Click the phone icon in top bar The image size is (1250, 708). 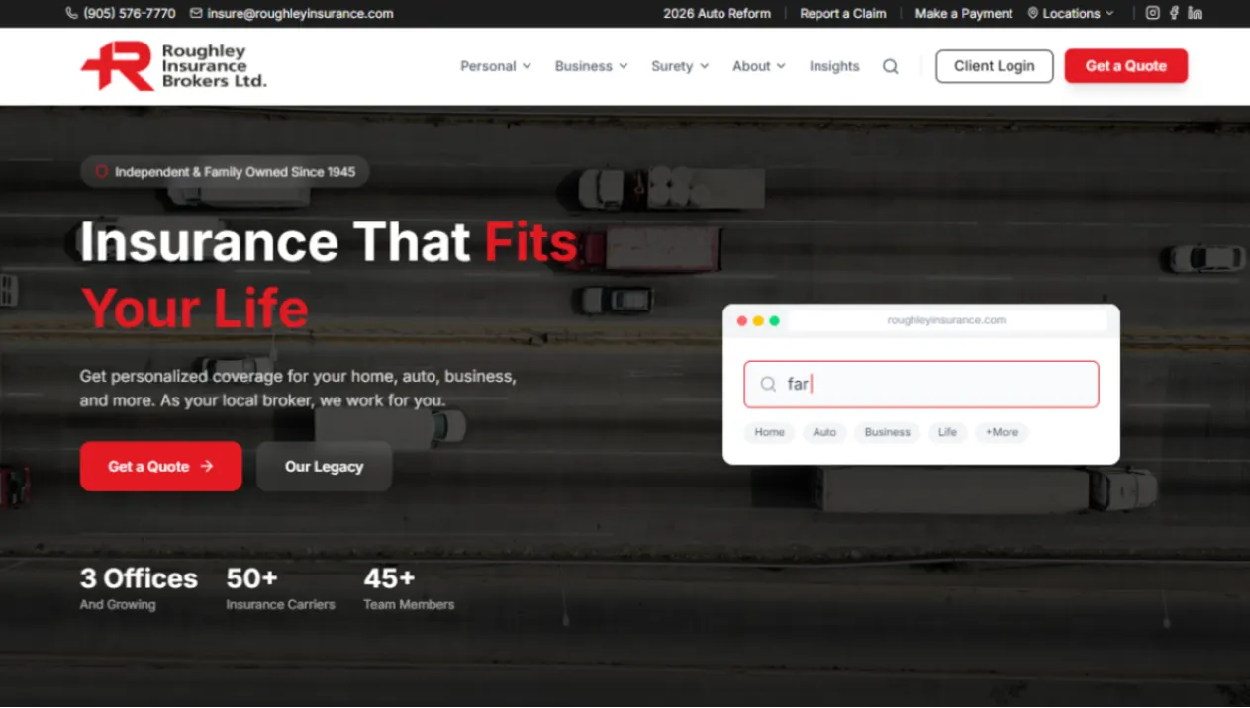click(x=71, y=14)
